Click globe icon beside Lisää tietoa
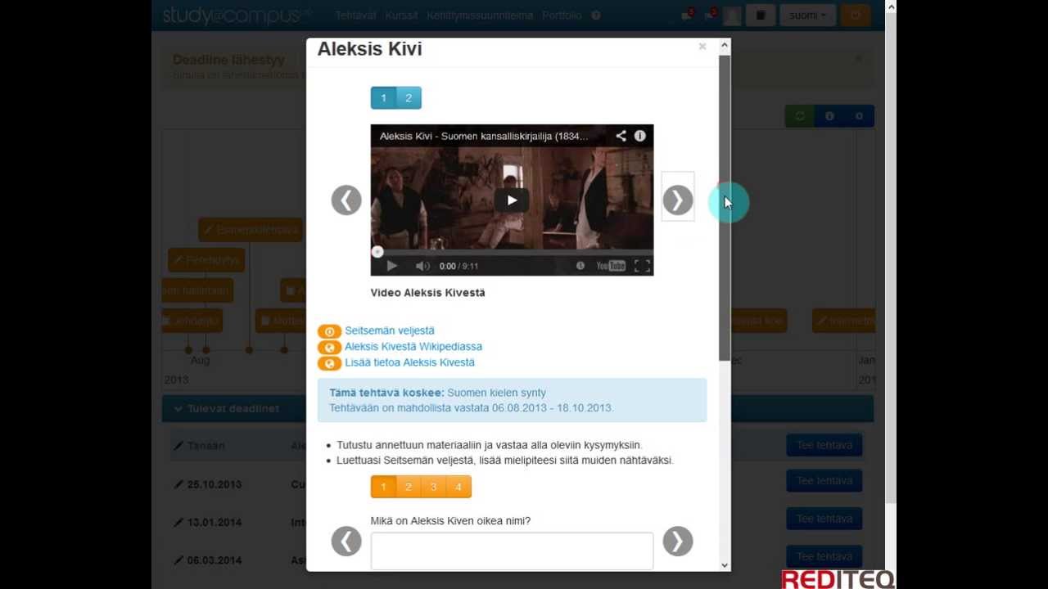 click(x=329, y=363)
